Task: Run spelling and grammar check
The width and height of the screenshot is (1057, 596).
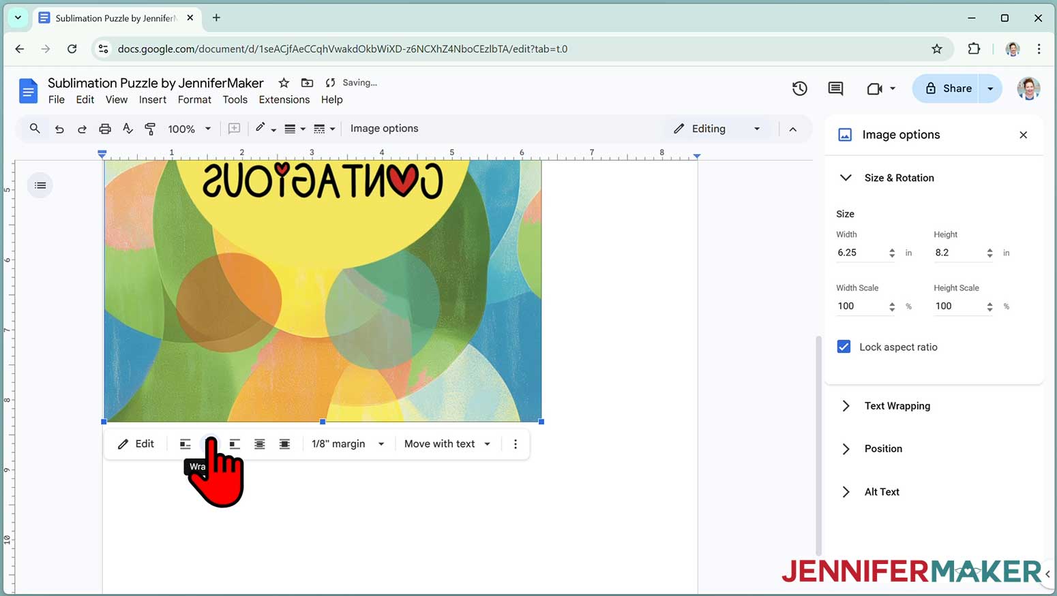Action: click(x=128, y=129)
